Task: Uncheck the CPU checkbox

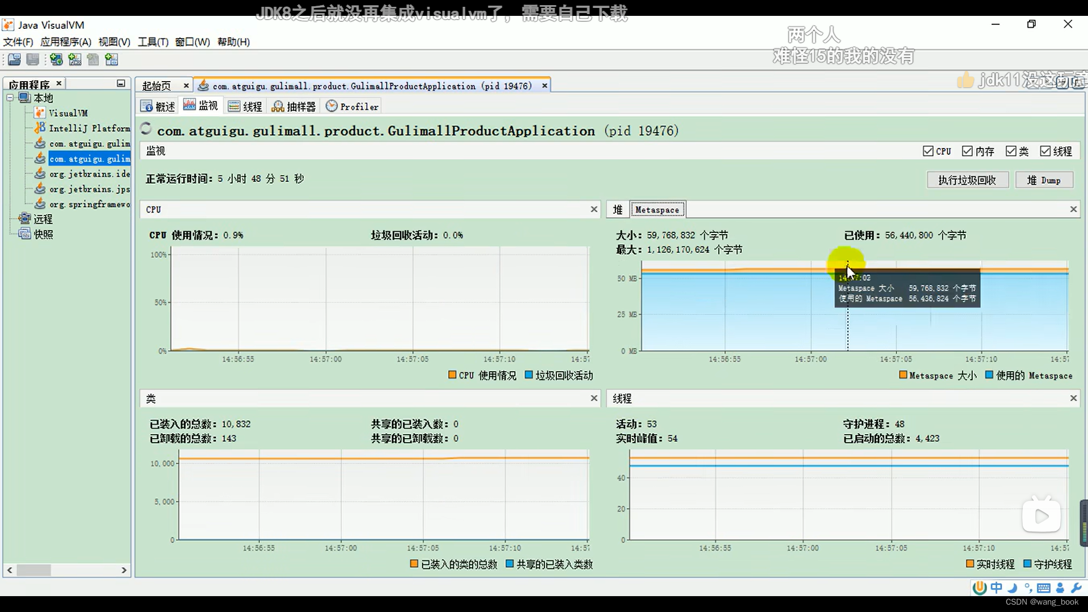Action: (928, 151)
